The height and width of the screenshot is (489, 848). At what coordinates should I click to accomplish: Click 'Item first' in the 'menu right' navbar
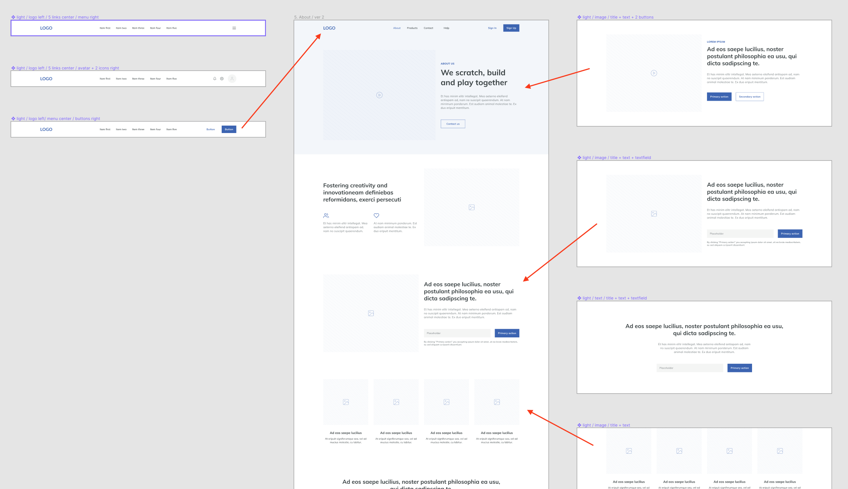click(x=105, y=28)
